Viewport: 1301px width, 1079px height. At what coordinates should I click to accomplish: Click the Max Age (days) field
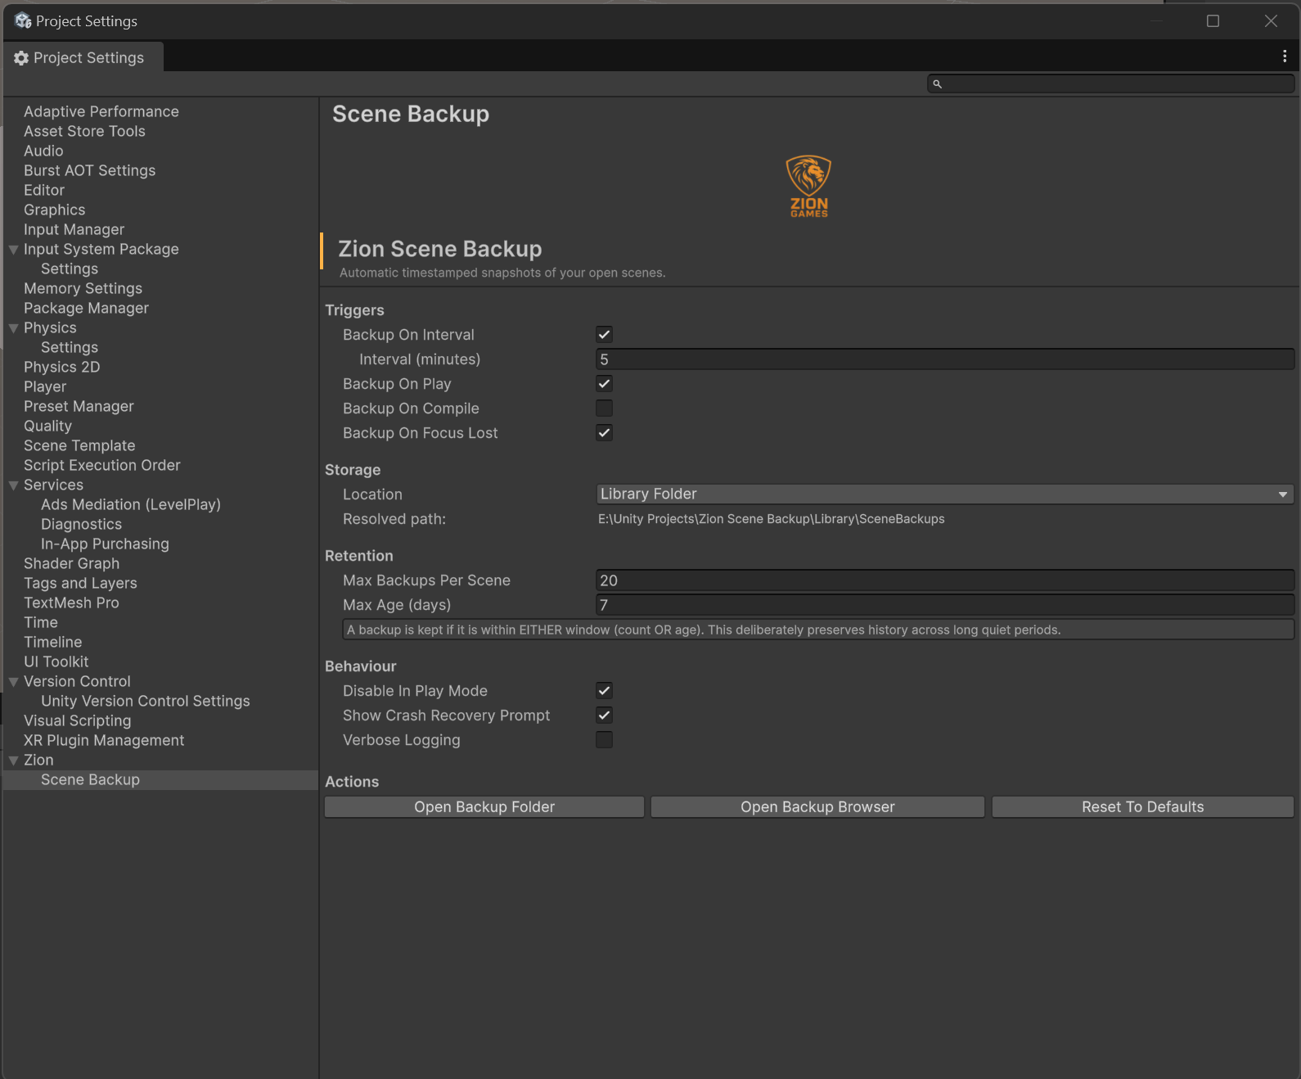[x=945, y=604]
